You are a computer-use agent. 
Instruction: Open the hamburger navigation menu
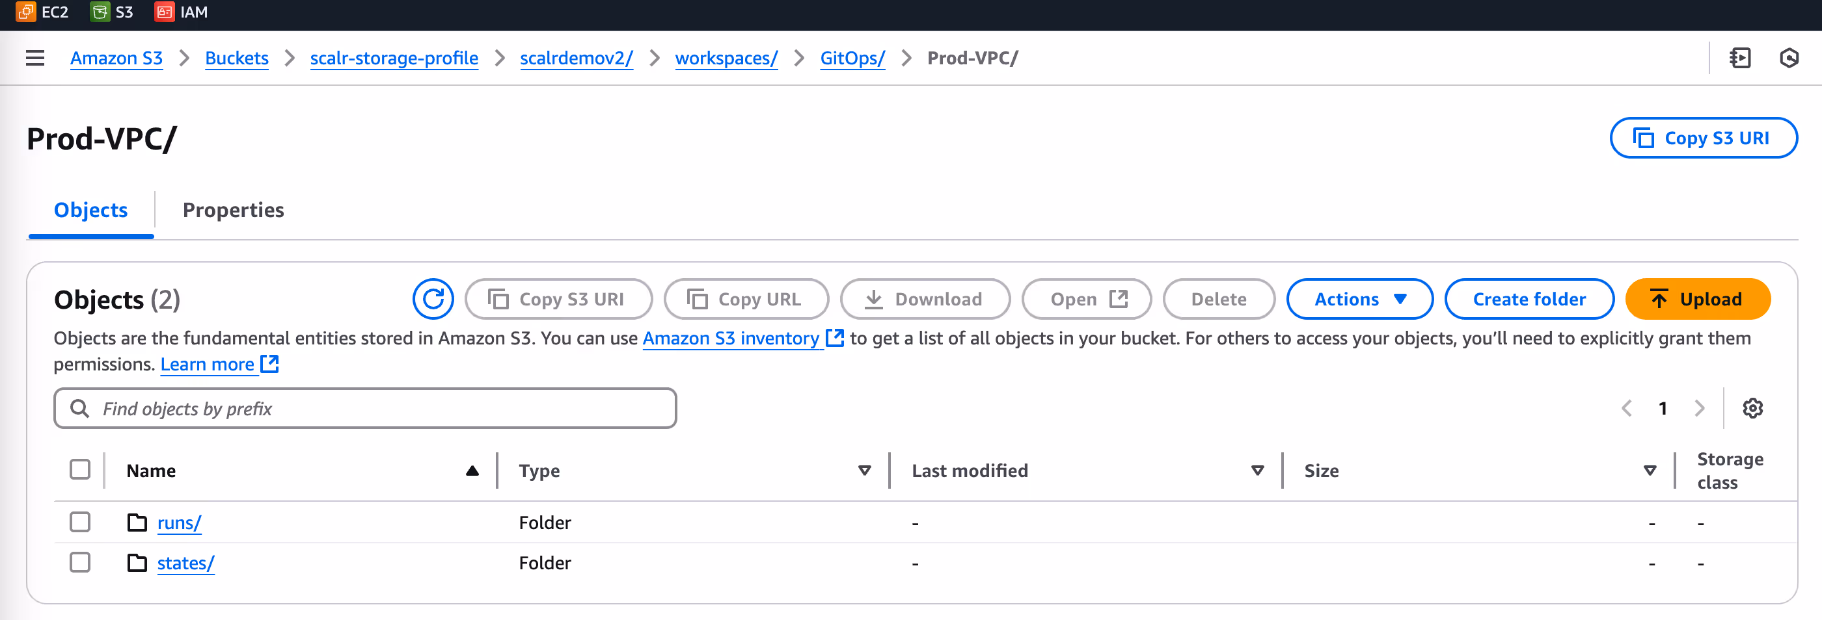[x=34, y=58]
